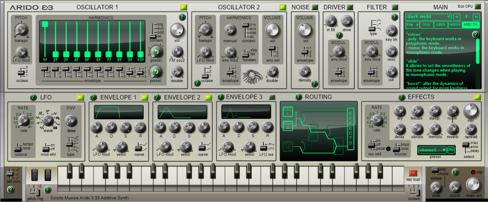Click the LFO rate knob

pos(23,120)
